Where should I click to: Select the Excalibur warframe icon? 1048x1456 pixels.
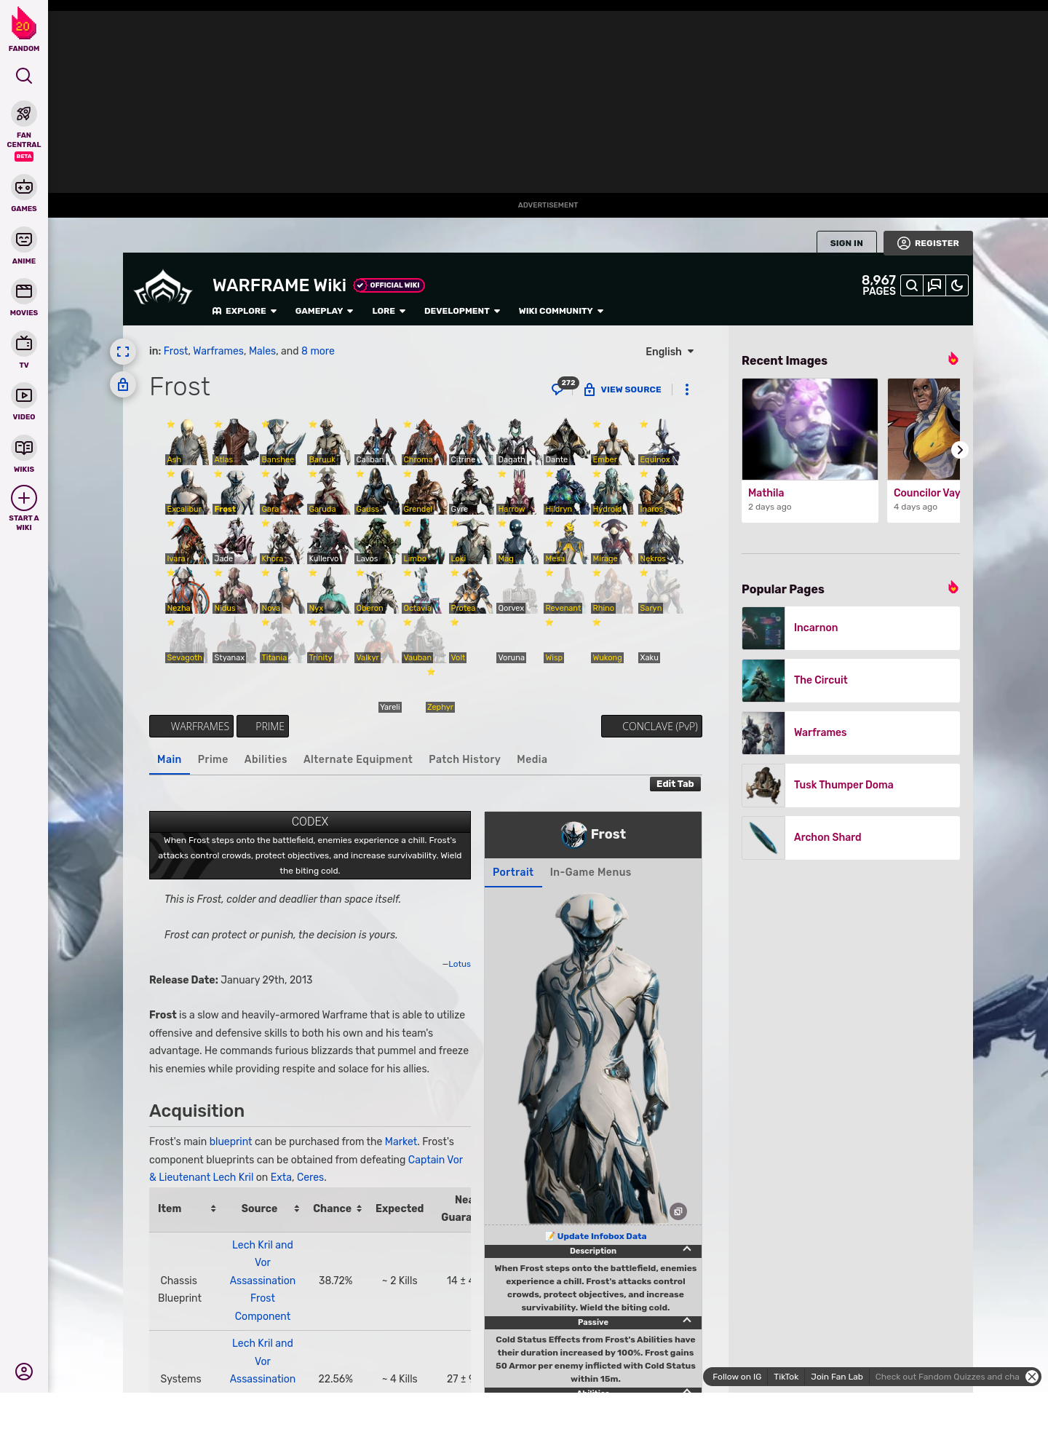click(x=187, y=491)
